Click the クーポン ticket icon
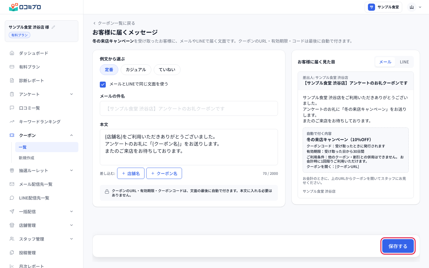This screenshot has width=429, height=268. click(x=12, y=135)
